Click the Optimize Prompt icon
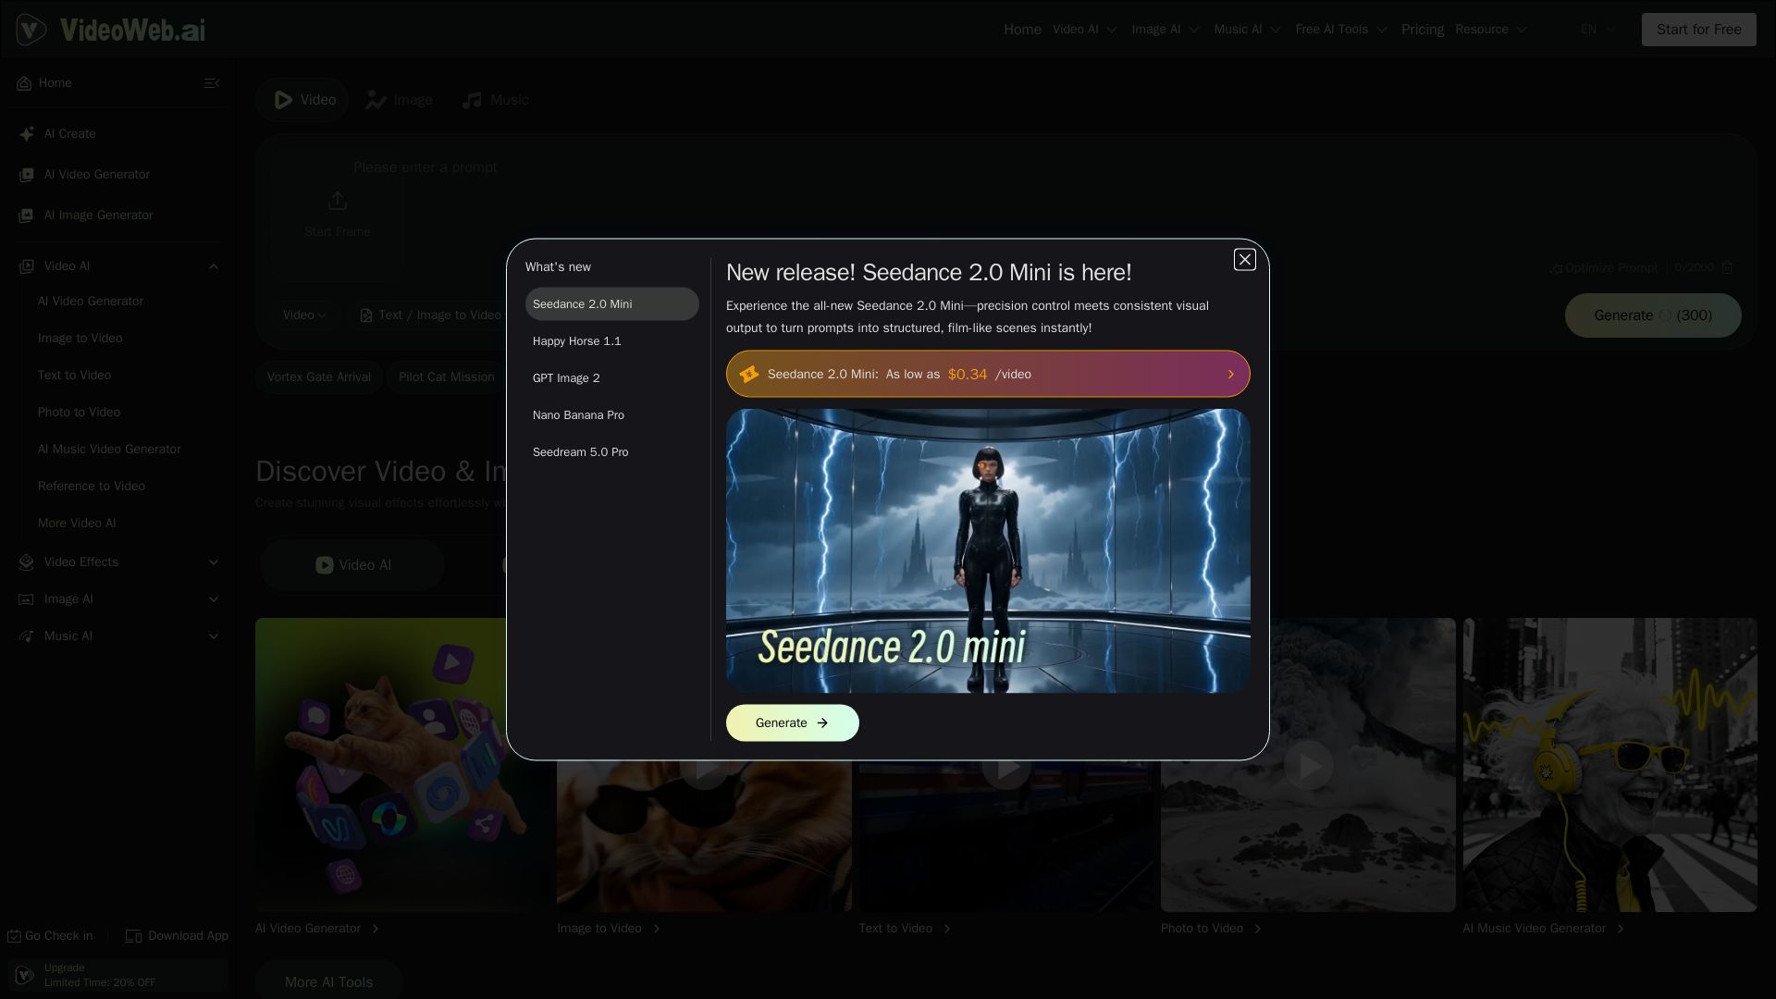The width and height of the screenshot is (1776, 999). [1557, 268]
